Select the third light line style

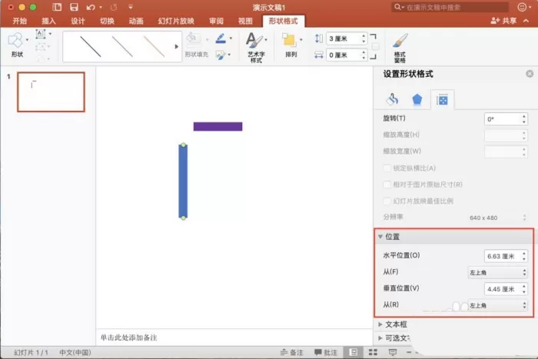tap(154, 47)
